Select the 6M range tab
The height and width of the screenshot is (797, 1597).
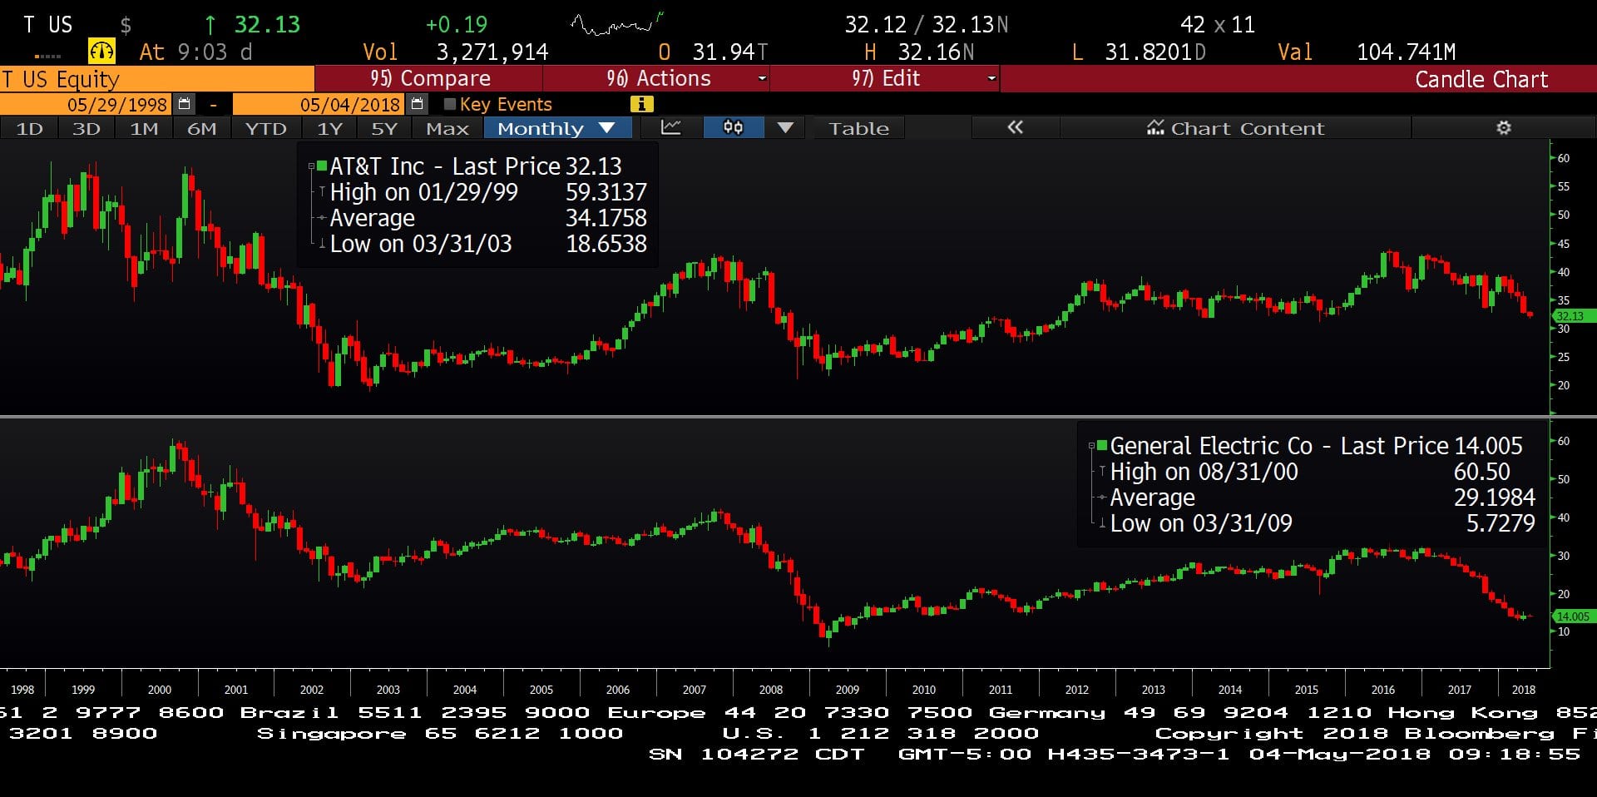(201, 128)
